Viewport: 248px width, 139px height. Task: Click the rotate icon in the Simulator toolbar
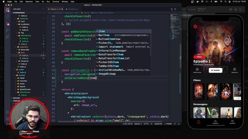[240, 10]
